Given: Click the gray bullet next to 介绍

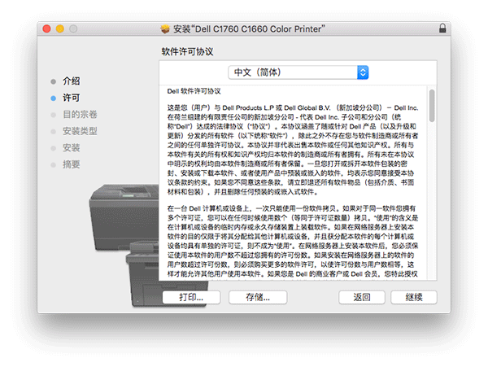Looking at the screenshot, I should [x=53, y=81].
